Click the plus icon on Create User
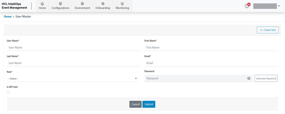 point(261,30)
